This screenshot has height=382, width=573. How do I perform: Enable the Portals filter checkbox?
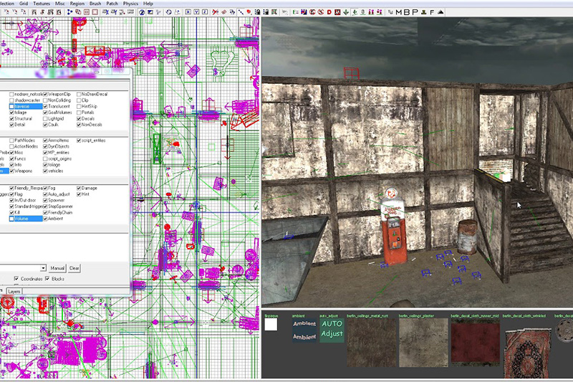pos(79,113)
